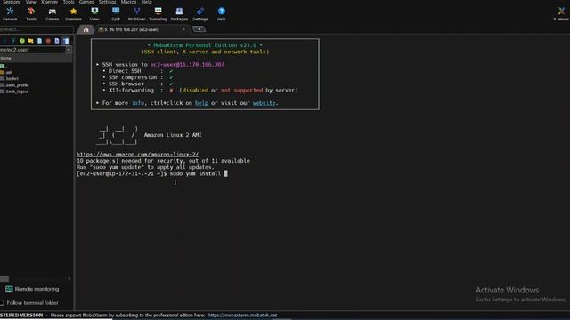The height and width of the screenshot is (320, 570).
Task: Click the remote path field showing /home/ec2-user/
Action: (33, 50)
